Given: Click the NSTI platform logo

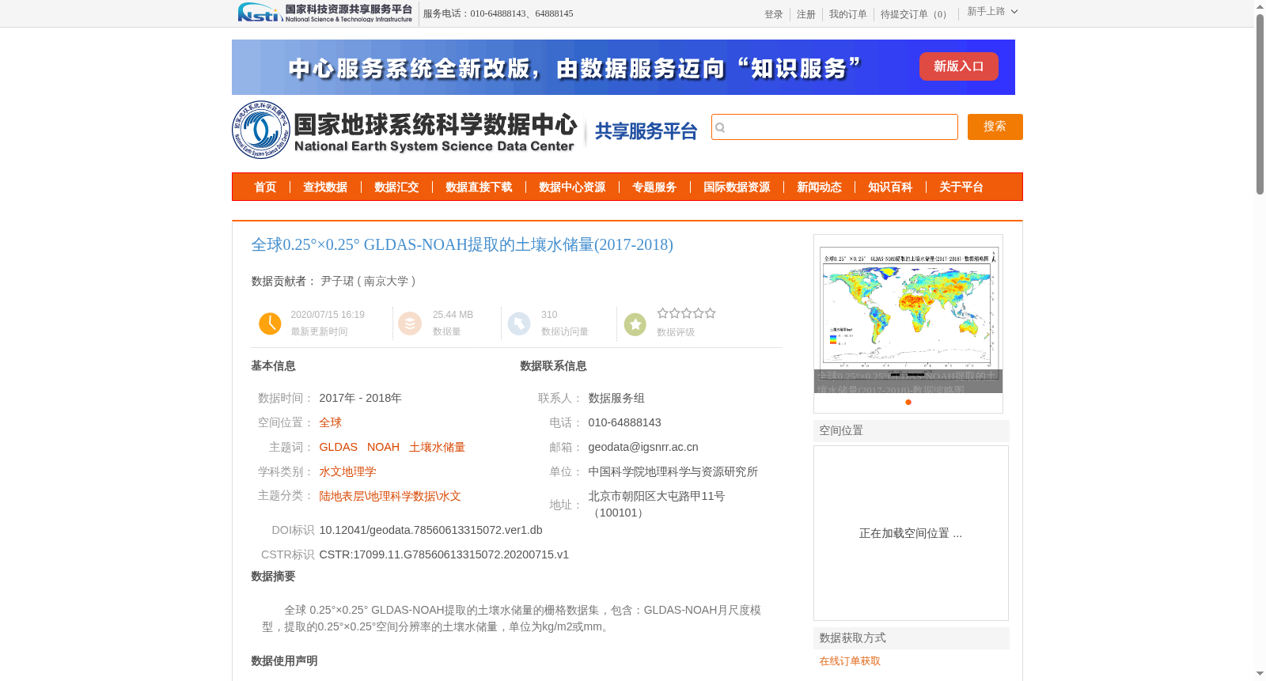Looking at the screenshot, I should 325,13.
